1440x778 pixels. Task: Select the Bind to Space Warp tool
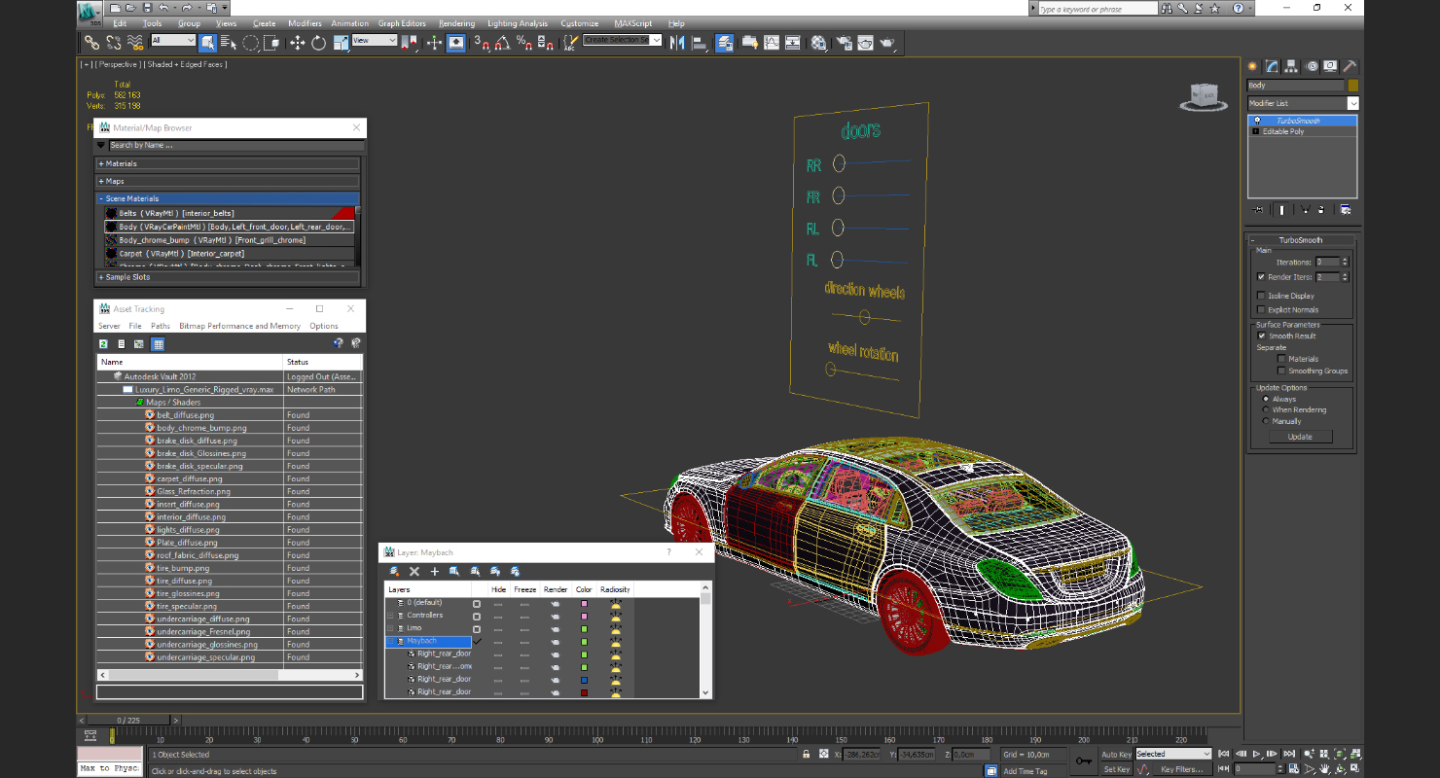click(x=135, y=43)
